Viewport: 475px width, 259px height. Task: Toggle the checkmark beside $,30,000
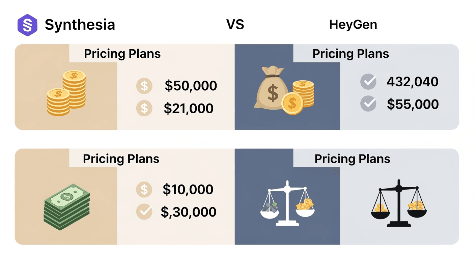tap(144, 212)
